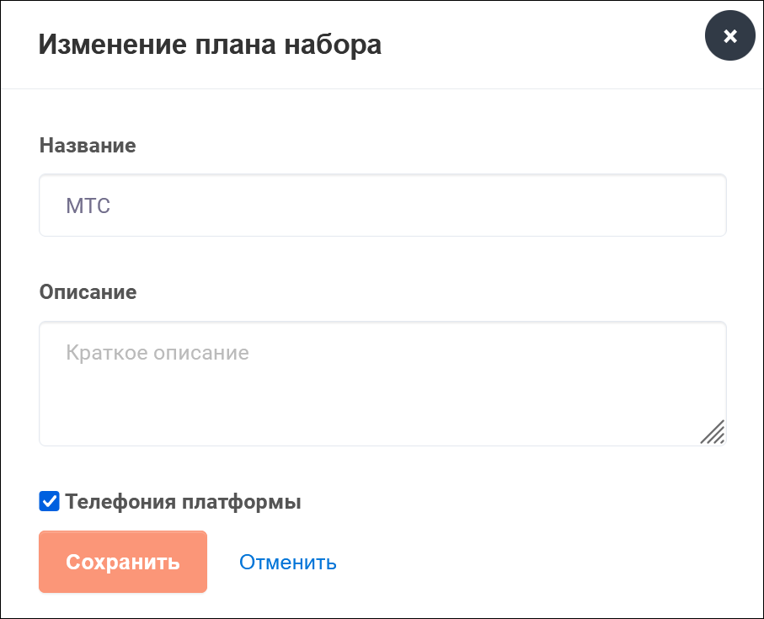The height and width of the screenshot is (619, 764).
Task: Click the Описание field label
Action: pyautogui.click(x=88, y=291)
